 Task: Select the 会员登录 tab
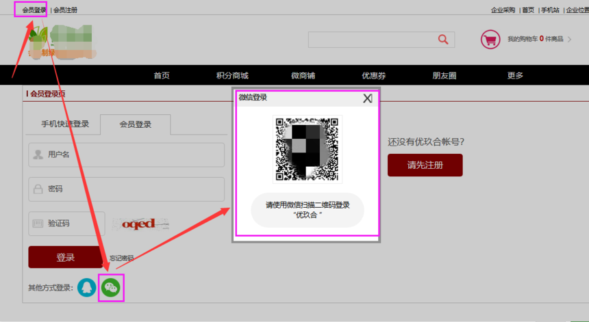135,124
